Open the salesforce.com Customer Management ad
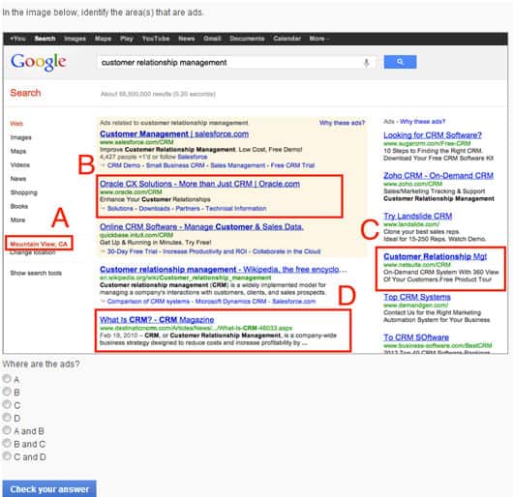Screen dimensions: 513x497 tap(174, 134)
